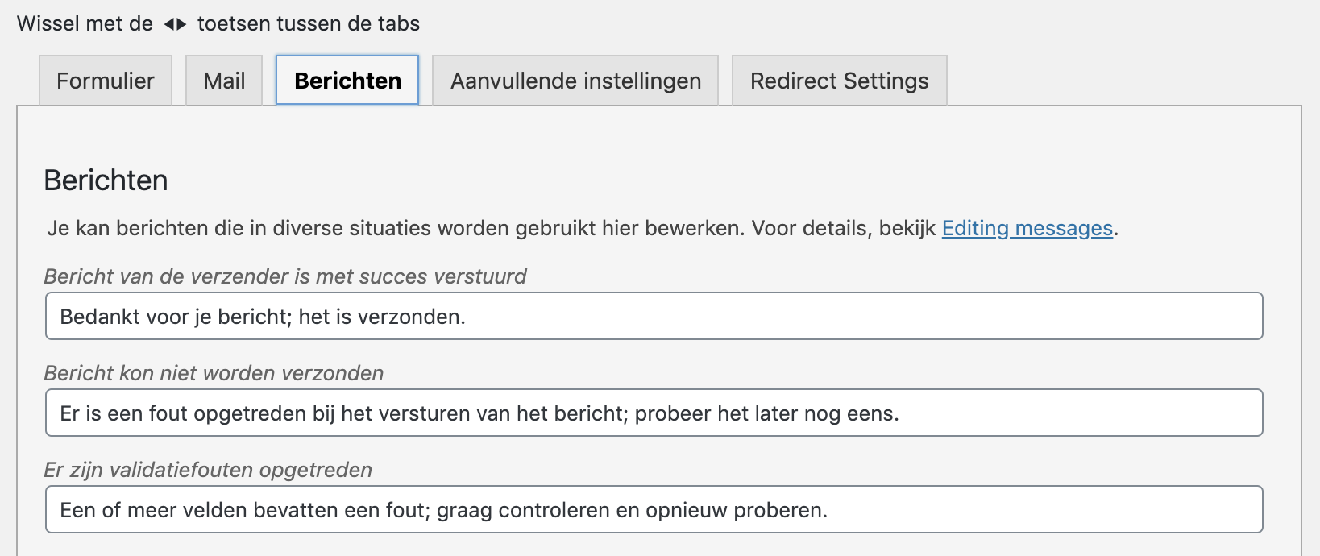Click into the 'Er is een fout opgetreden' field
The height and width of the screenshot is (556, 1320).
(x=654, y=413)
